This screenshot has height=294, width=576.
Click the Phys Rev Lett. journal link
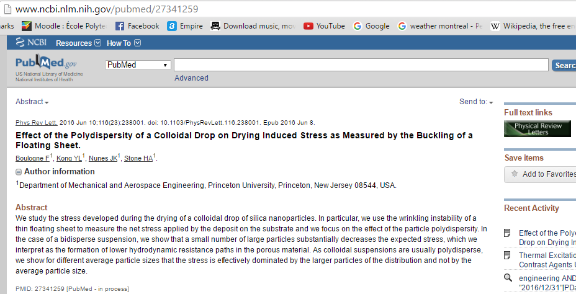point(36,122)
